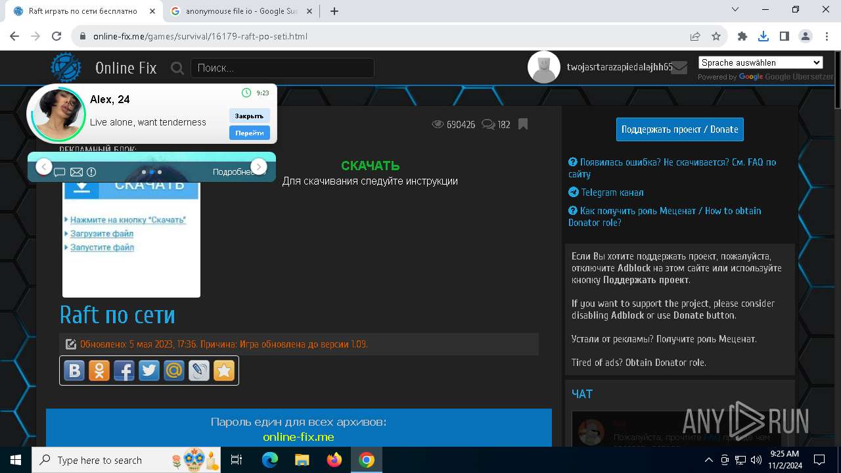Open Microsoft Edge from taskbar

pos(270,460)
